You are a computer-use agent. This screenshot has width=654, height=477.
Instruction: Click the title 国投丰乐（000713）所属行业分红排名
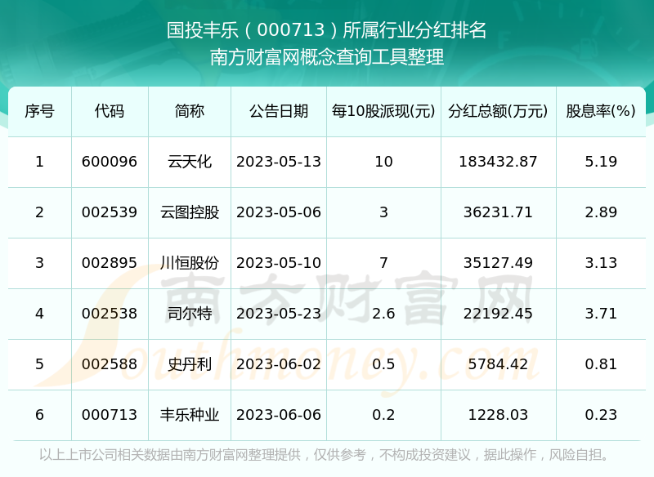point(326,30)
